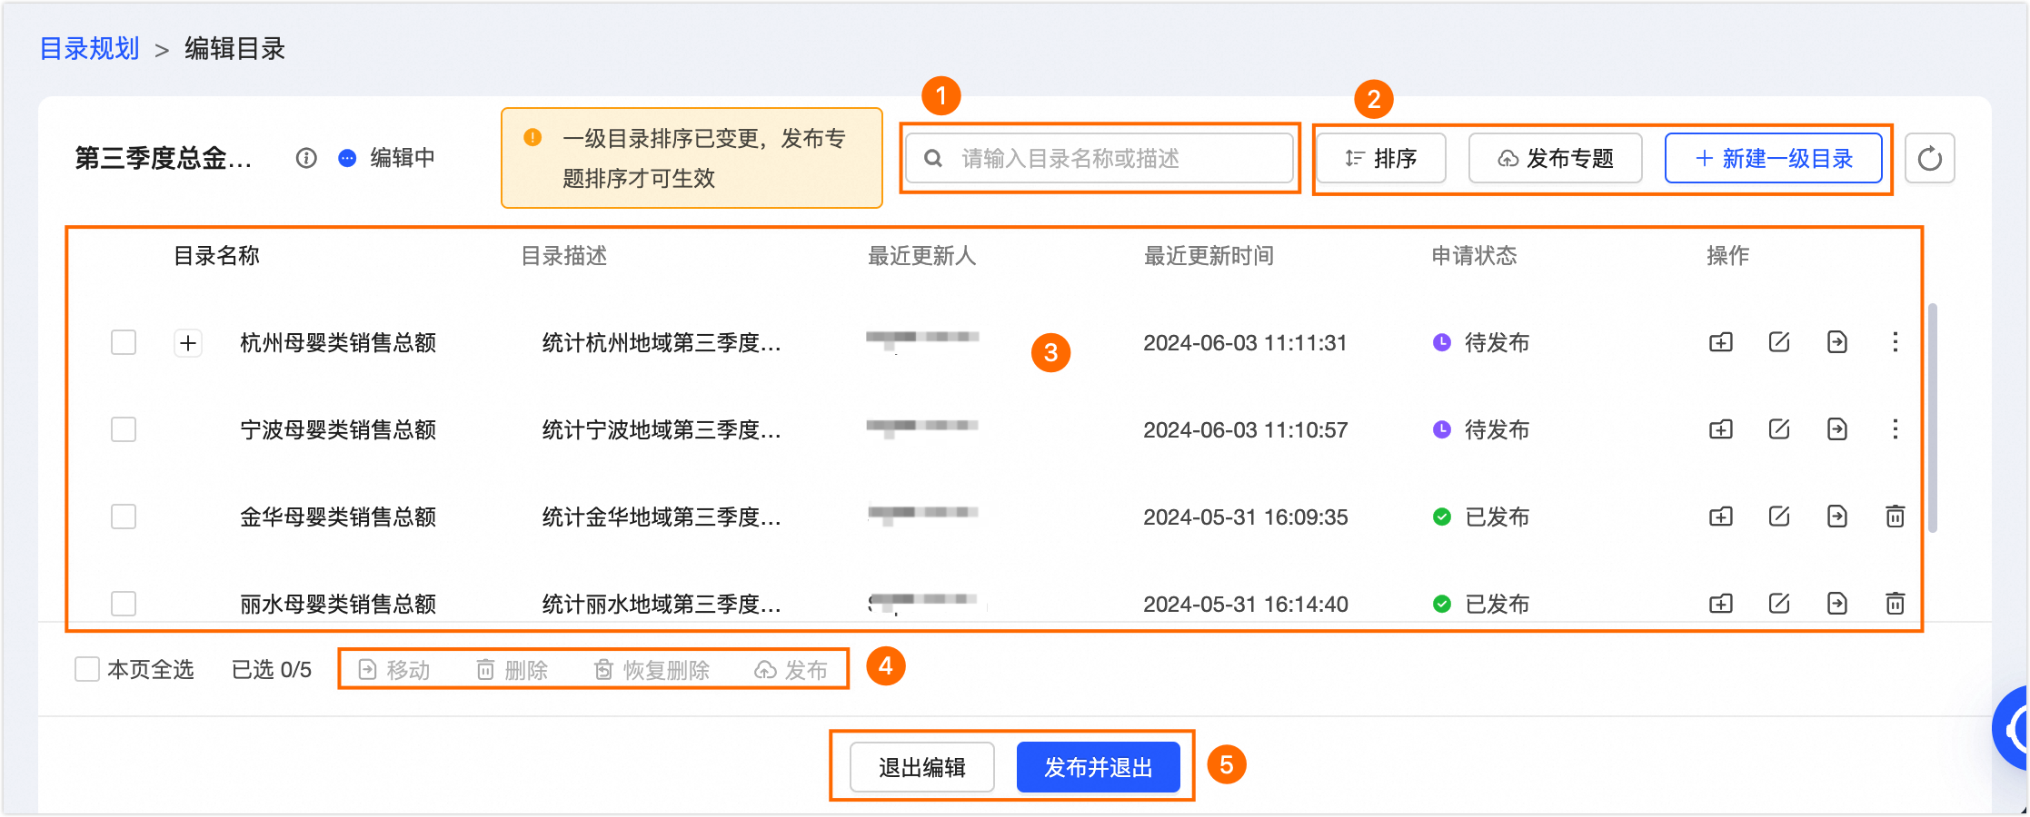This screenshot has height=817, width=2030.
Task: Click the 最近更新人 column header
Action: 922,256
